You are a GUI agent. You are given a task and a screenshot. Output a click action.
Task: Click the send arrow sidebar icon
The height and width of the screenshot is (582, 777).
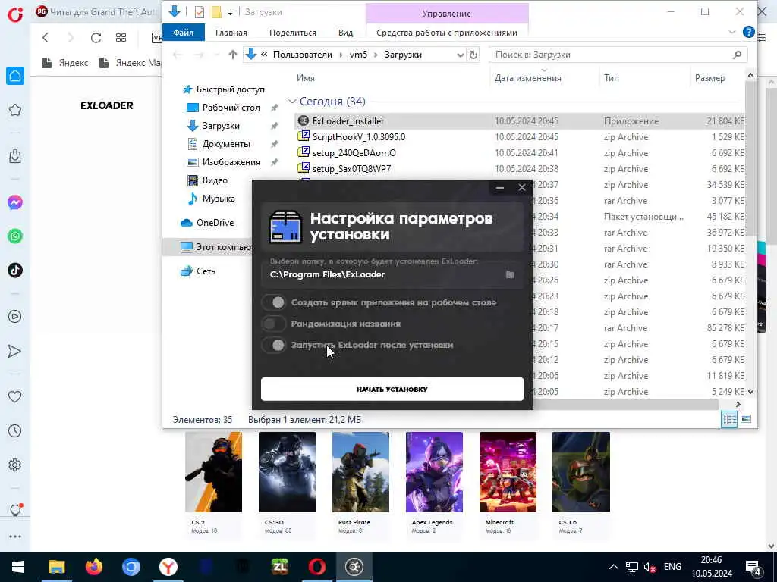[15, 351]
